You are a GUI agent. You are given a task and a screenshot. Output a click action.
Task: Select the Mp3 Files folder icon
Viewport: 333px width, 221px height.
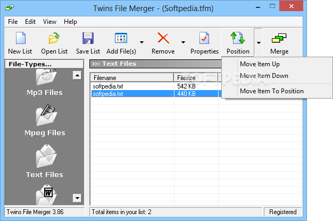pos(46,77)
